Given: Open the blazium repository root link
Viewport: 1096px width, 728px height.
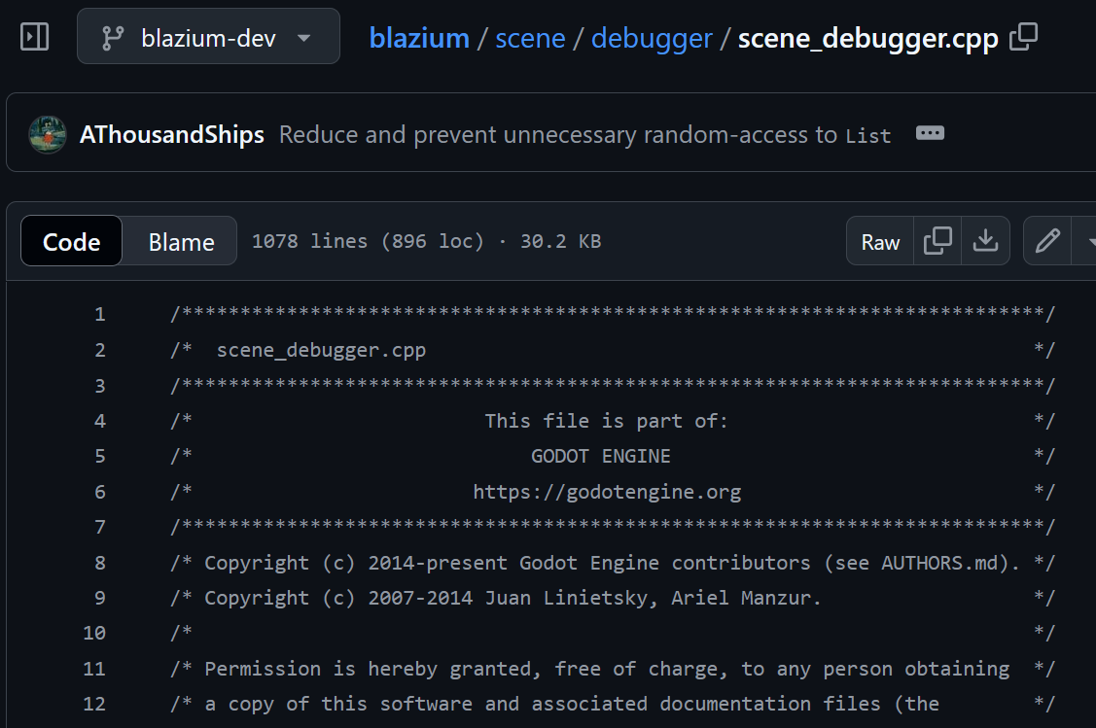Looking at the screenshot, I should tap(419, 38).
